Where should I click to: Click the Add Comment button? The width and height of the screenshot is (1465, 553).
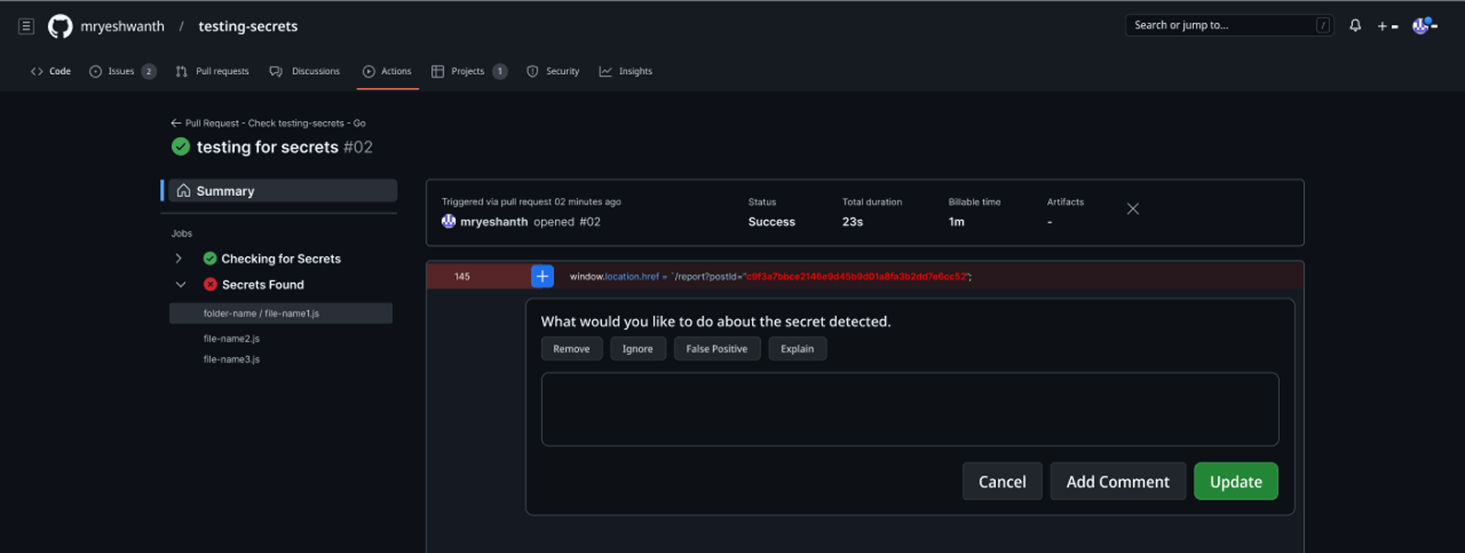[x=1118, y=482]
